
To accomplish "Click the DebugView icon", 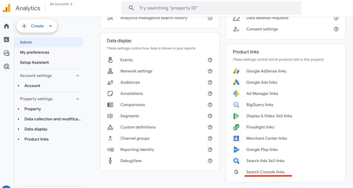I will click(110, 161).
